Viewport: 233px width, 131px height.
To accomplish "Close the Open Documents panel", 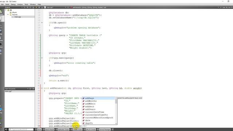I will point(33,89).
